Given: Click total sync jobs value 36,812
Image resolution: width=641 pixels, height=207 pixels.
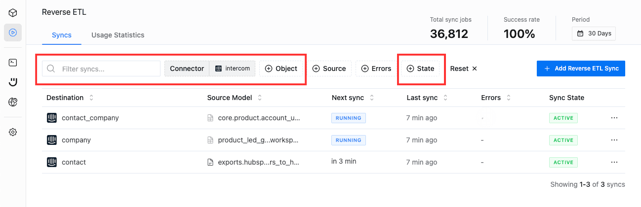Looking at the screenshot, I should (449, 34).
